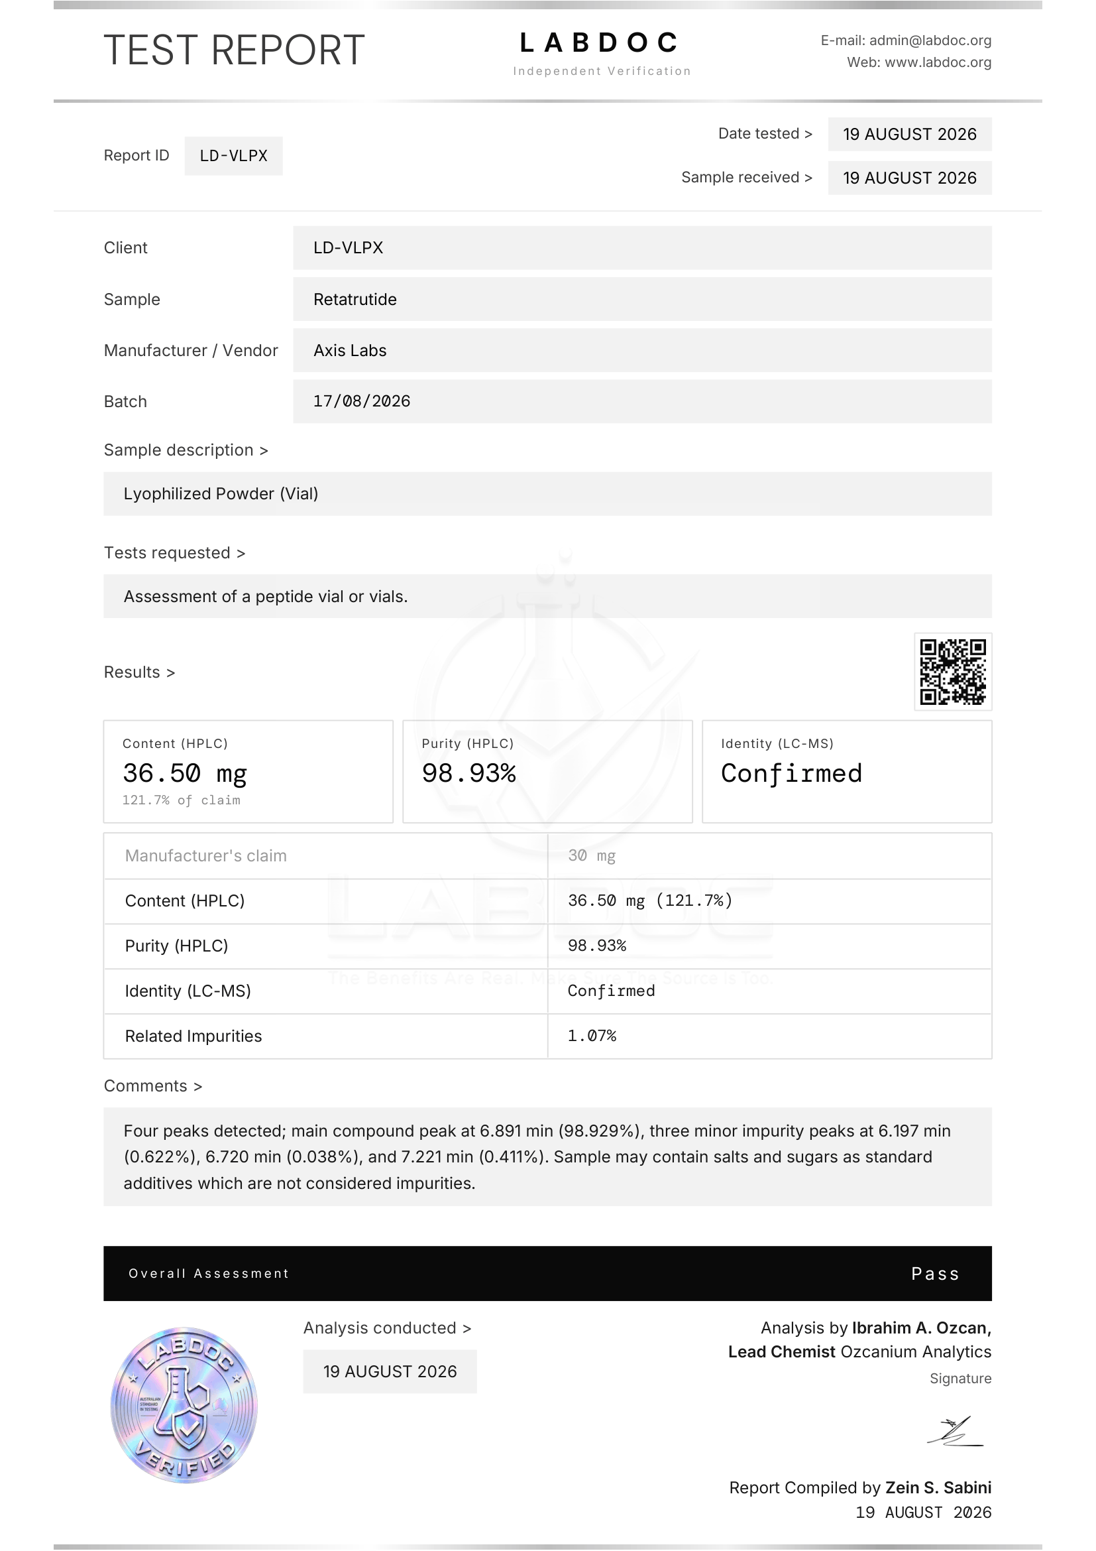Click the Identity (LC-MS) Confirmed card

tap(846, 771)
